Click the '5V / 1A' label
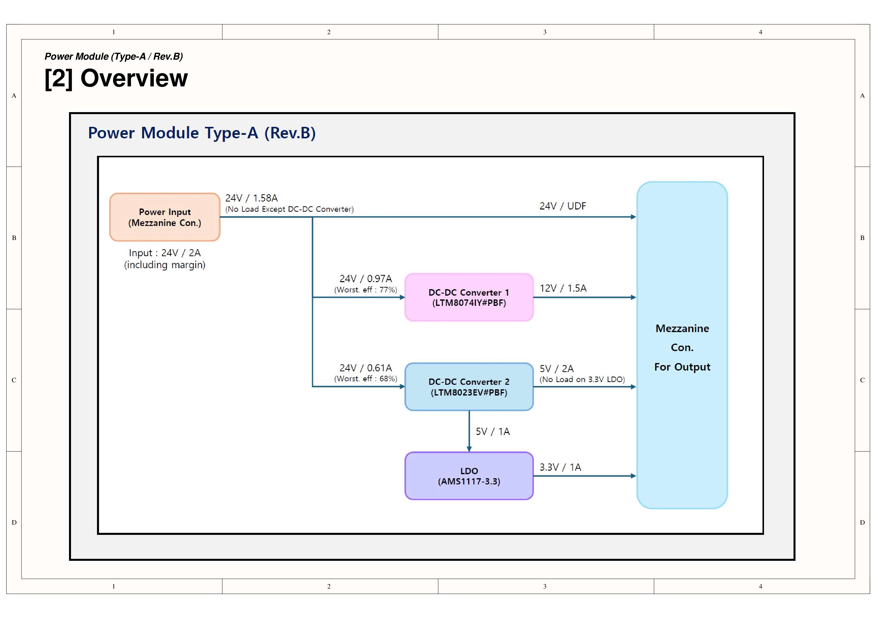 (493, 431)
